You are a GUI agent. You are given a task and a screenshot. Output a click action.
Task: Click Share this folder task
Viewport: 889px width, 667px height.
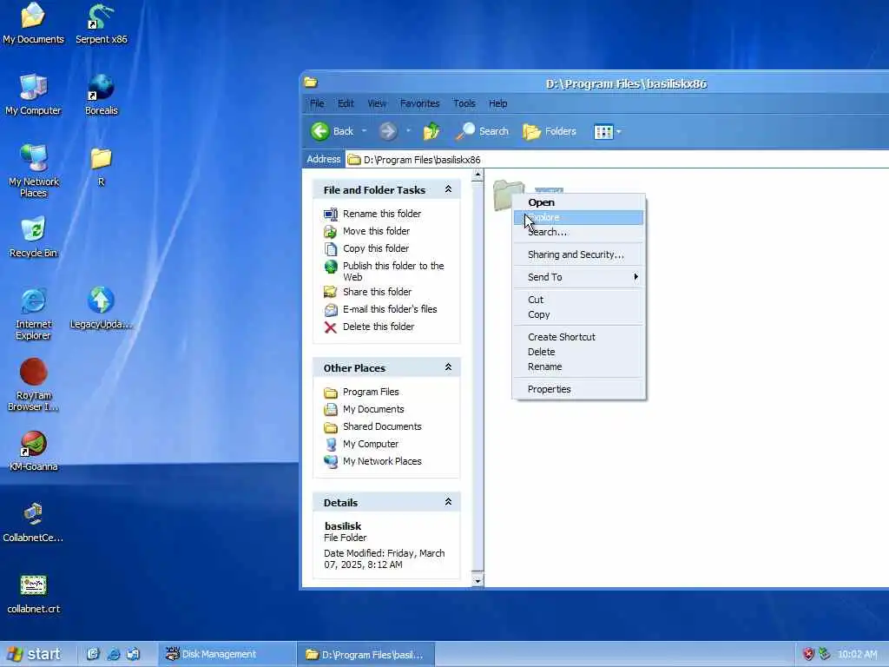pos(367,292)
